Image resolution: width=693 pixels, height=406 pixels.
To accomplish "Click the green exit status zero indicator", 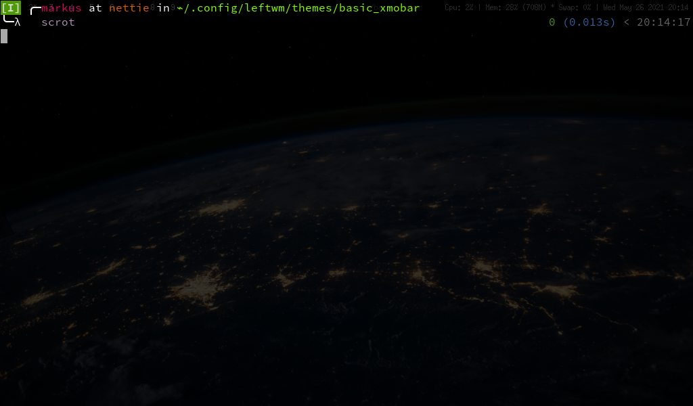I will (551, 21).
